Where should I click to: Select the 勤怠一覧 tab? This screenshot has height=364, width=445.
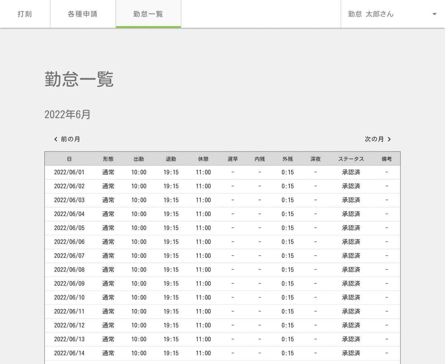[x=148, y=14]
